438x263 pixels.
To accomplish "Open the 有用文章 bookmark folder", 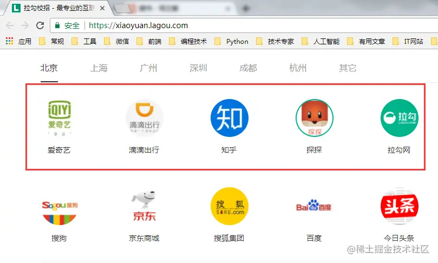I will (x=366, y=41).
